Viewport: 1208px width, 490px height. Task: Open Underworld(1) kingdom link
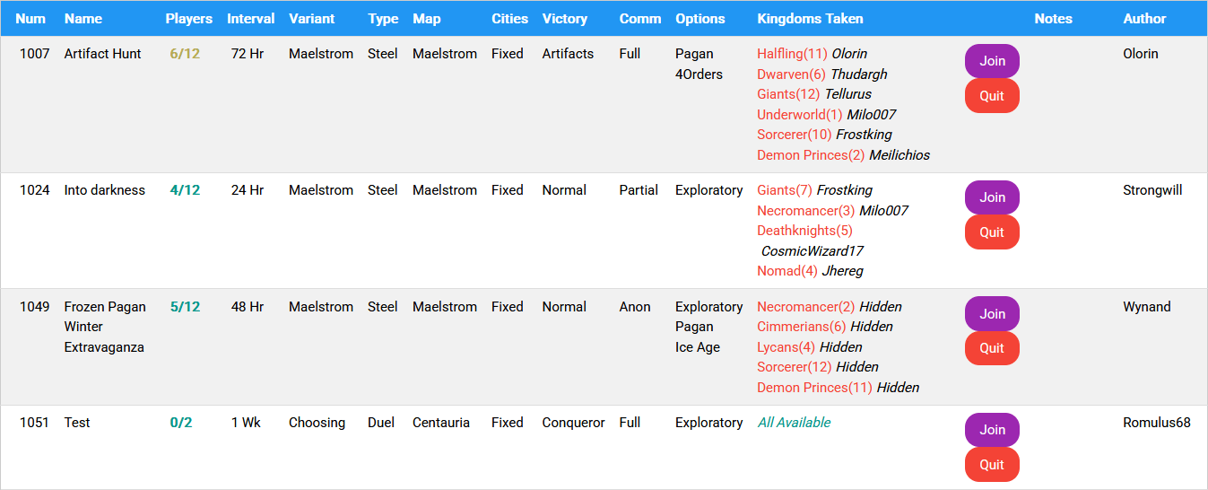click(799, 115)
